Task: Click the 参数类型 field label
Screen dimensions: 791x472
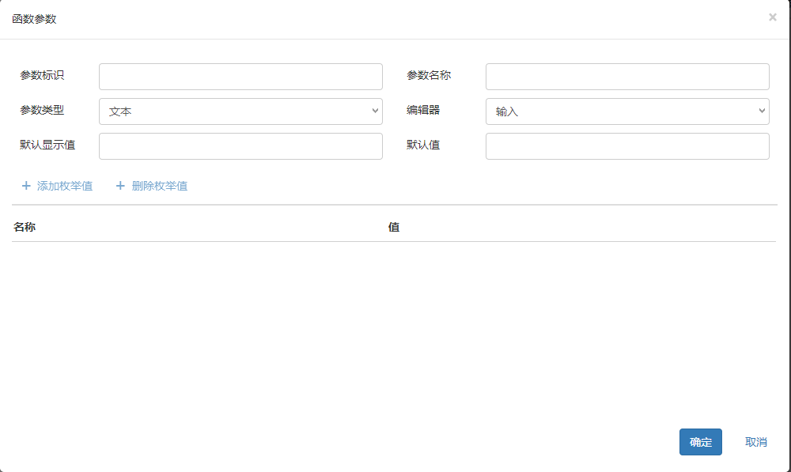Action: tap(42, 110)
